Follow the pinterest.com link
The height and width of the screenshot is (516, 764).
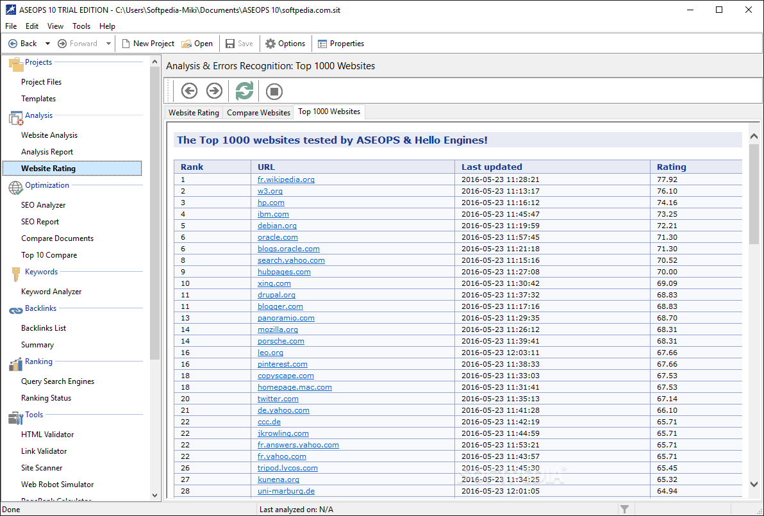tap(283, 364)
